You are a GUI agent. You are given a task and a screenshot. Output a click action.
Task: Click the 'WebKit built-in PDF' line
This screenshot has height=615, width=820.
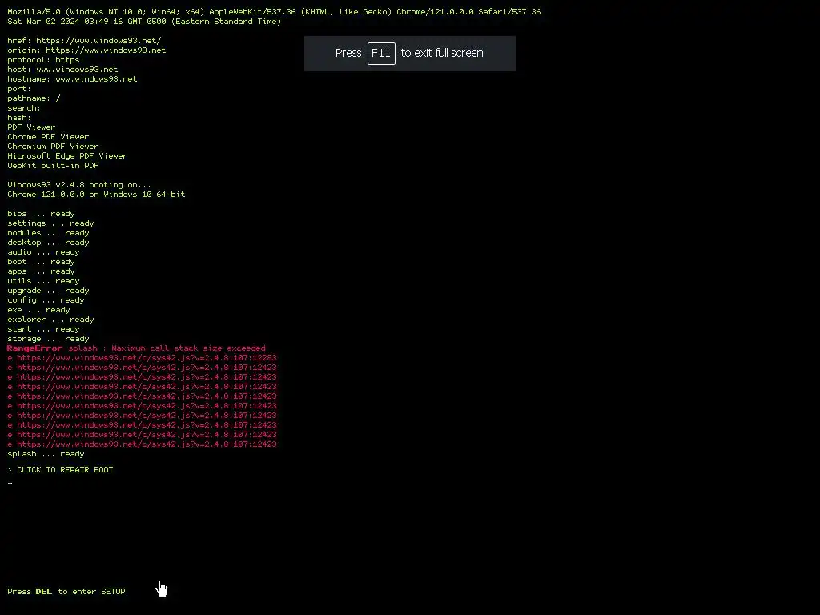[x=53, y=165]
